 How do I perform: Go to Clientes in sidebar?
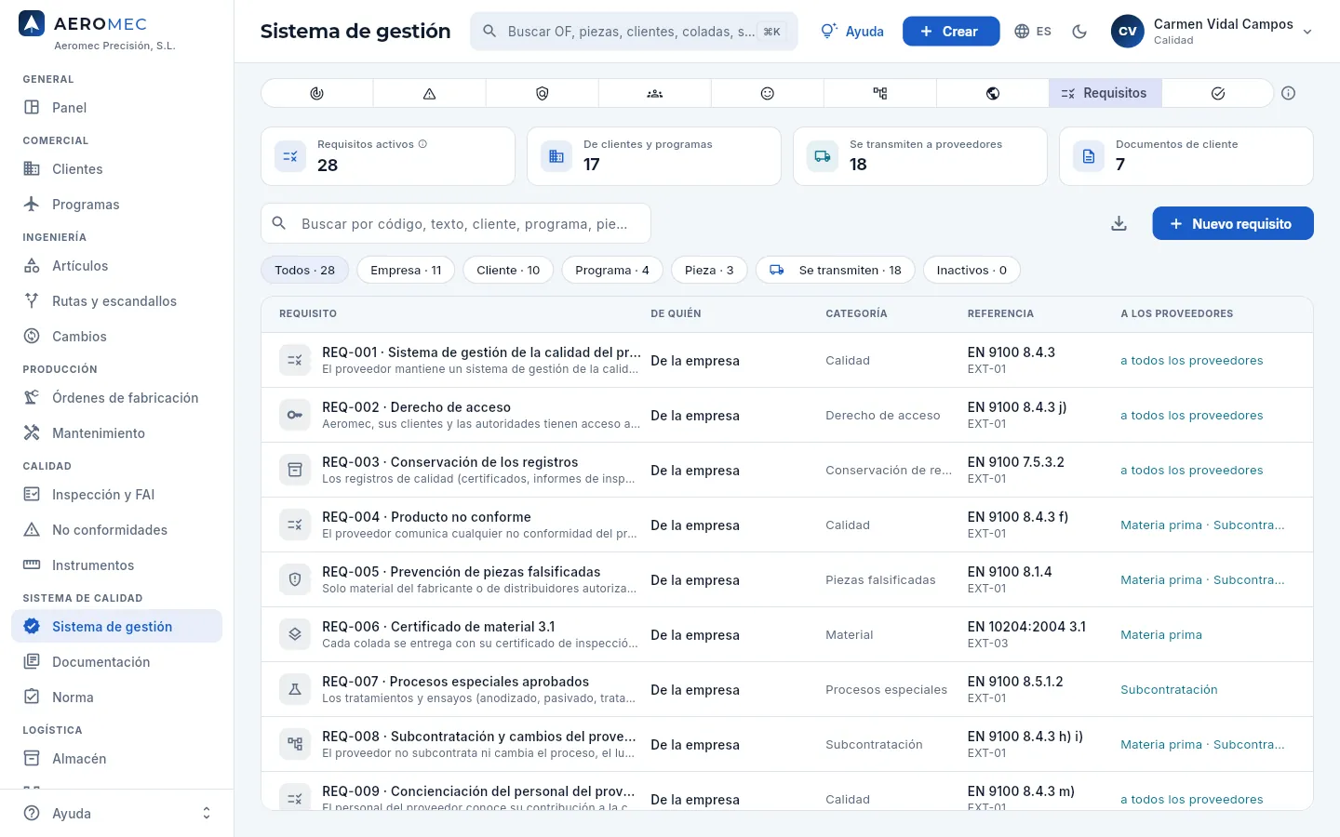[x=117, y=169]
